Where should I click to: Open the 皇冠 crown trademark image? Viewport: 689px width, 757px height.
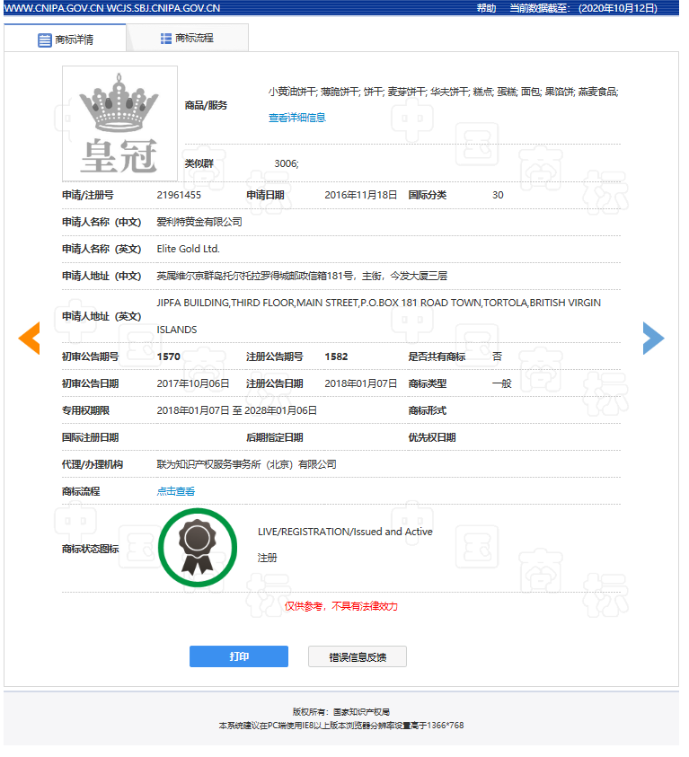coord(119,124)
